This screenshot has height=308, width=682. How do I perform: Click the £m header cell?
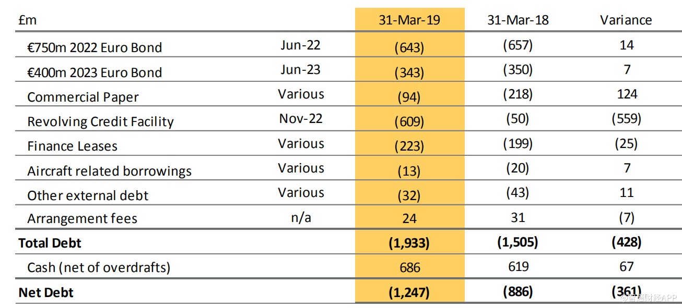pos(27,20)
